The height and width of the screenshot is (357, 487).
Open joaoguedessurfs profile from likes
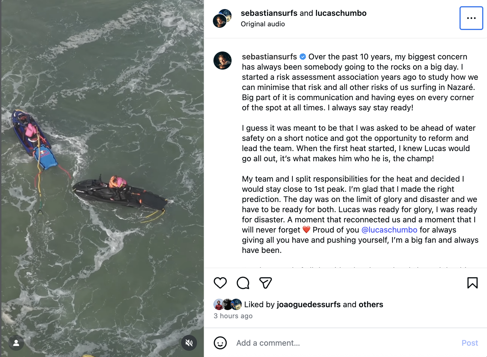[x=309, y=304]
